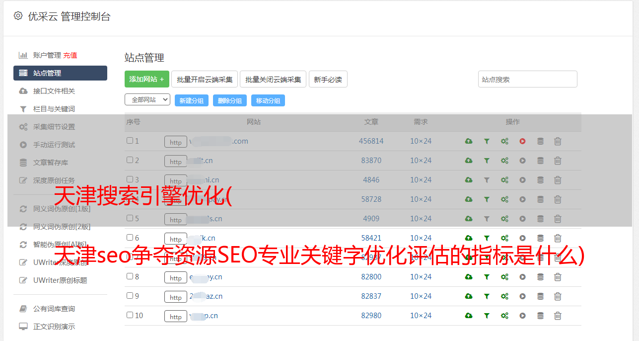Viewport: 639px width, 341px height.
Task: Select 站点管理 in the sidebar
Action: [60, 73]
